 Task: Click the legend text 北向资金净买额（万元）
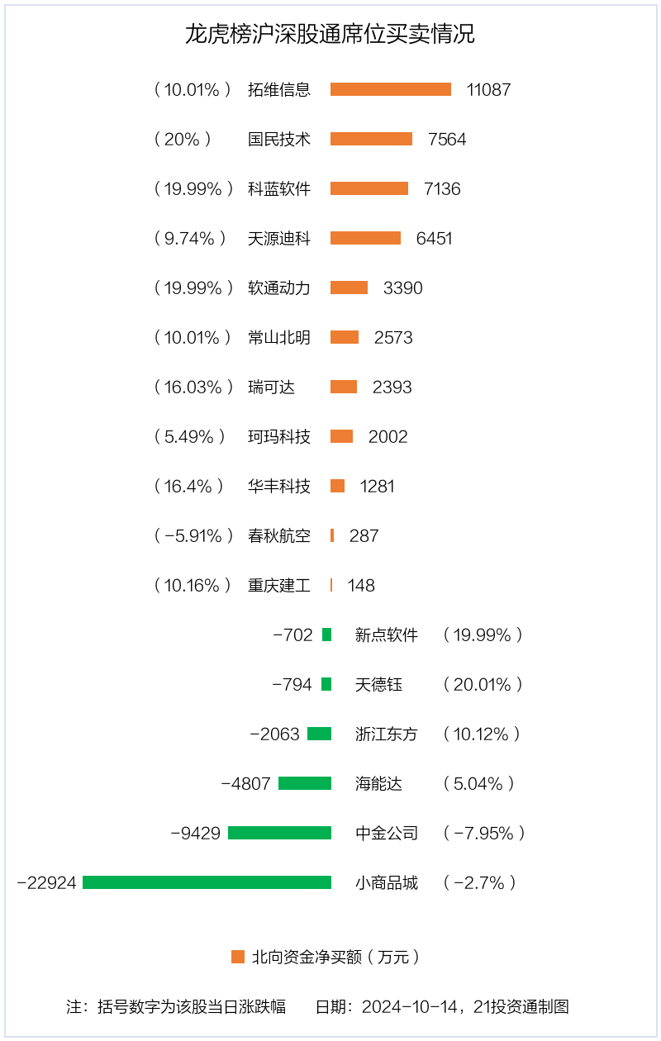tap(338, 957)
